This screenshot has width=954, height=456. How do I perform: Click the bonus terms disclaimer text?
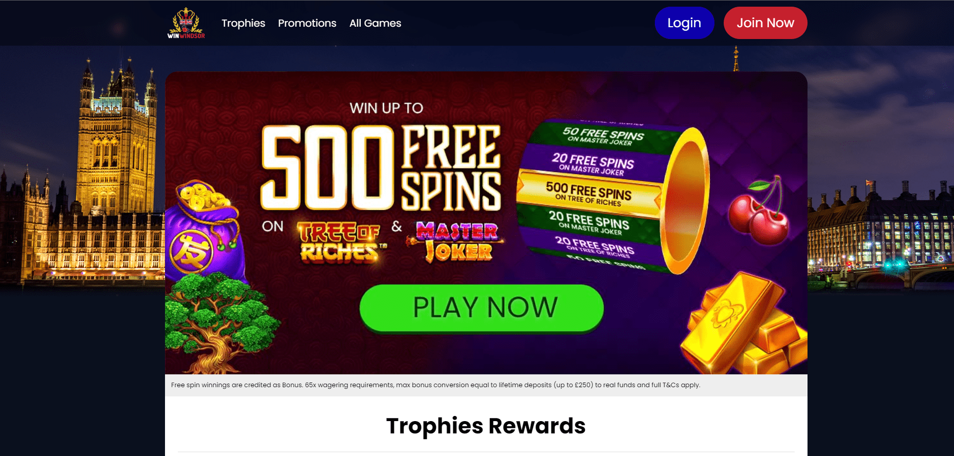tap(435, 385)
